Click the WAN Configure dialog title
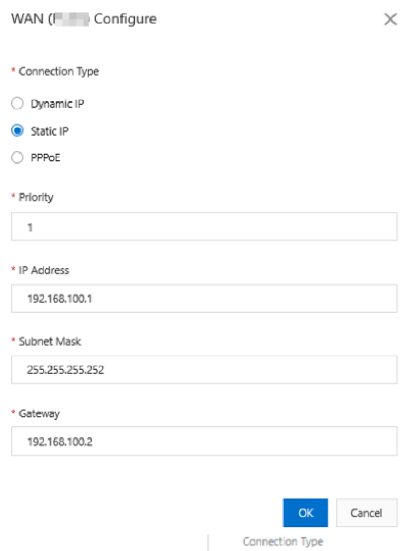Image resolution: width=404 pixels, height=551 pixels. coord(84,19)
